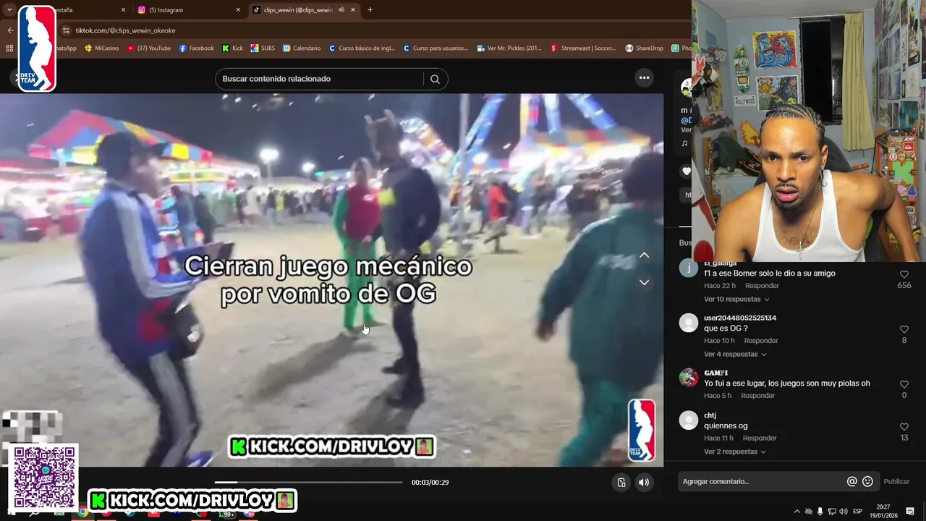This screenshot has height=521, width=926.
Task: Open the MiCasino bookmark
Action: (x=102, y=48)
